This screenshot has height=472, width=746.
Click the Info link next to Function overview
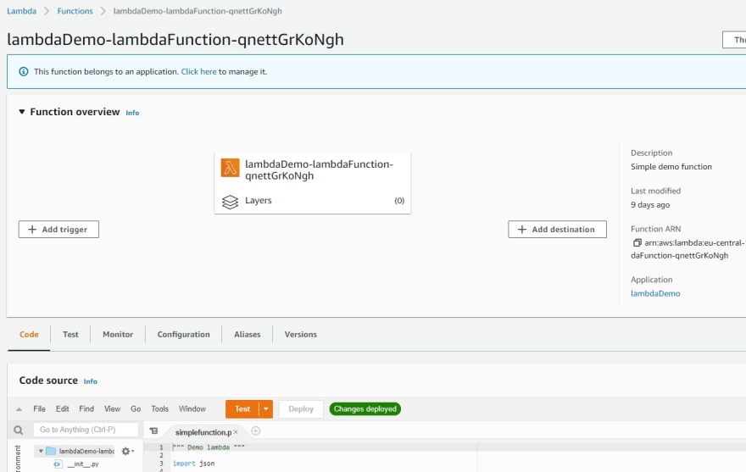click(x=132, y=113)
